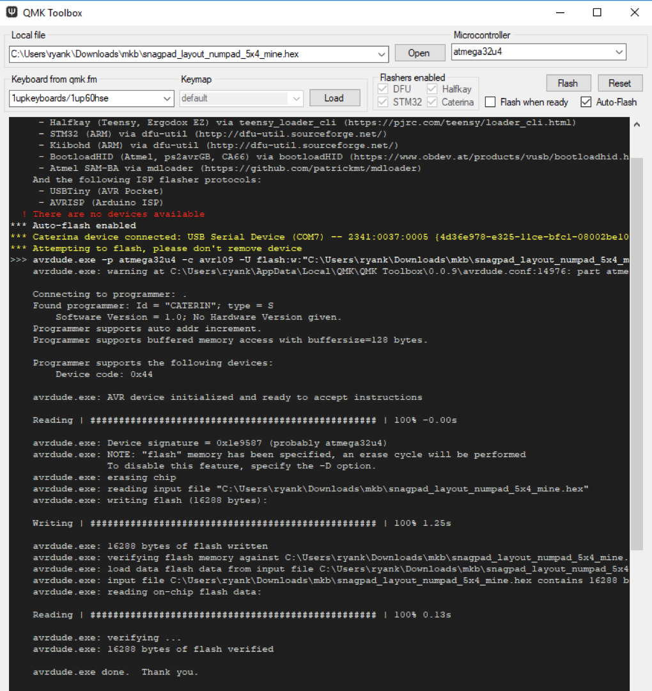Toggle the DFU flasher checkbox

(x=383, y=89)
